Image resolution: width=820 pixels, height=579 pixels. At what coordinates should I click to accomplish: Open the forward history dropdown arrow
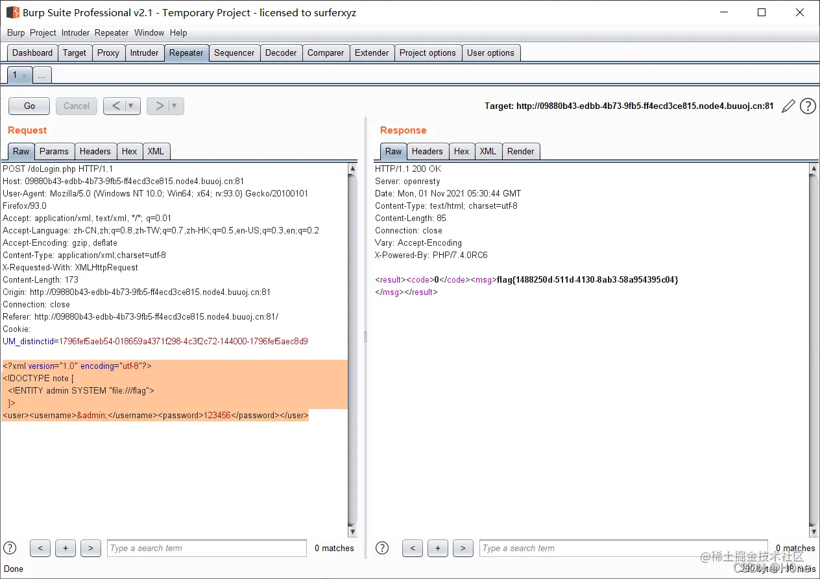(175, 106)
